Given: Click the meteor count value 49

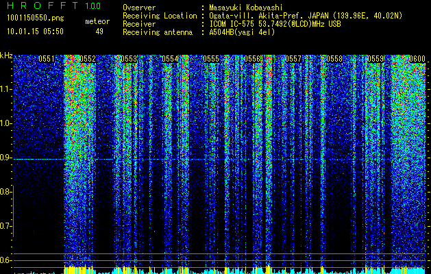Looking at the screenshot, I should point(99,32).
